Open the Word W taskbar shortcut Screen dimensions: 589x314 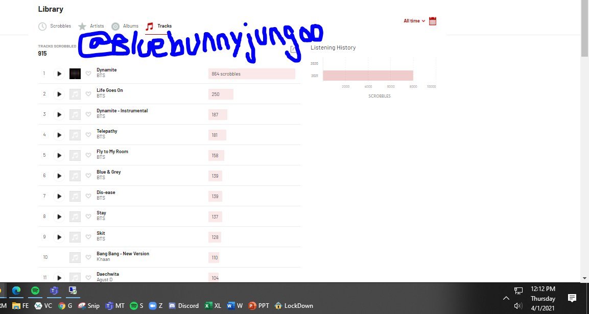(x=235, y=306)
